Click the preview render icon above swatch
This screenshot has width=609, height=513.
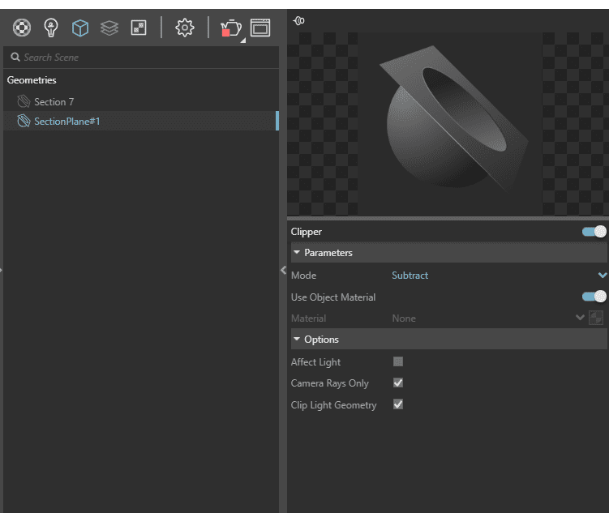[298, 21]
